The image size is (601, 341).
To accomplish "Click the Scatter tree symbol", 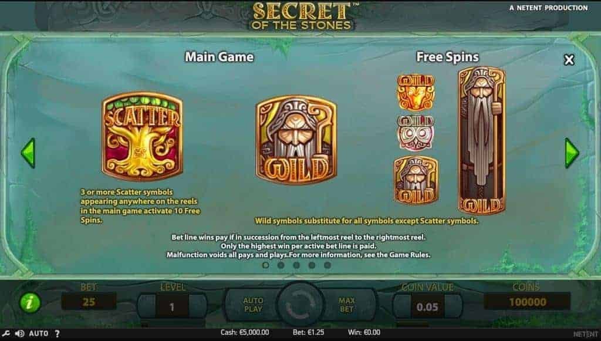I will [142, 136].
